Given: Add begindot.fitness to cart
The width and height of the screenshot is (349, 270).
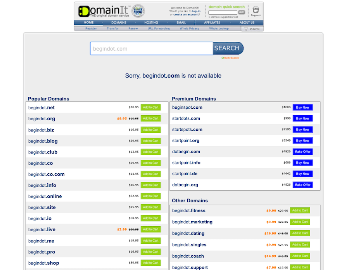Looking at the screenshot, I should coord(300,210).
